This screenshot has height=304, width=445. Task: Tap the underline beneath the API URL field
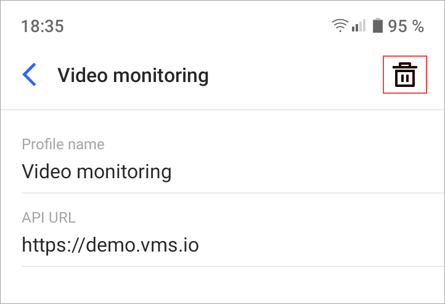point(233,266)
